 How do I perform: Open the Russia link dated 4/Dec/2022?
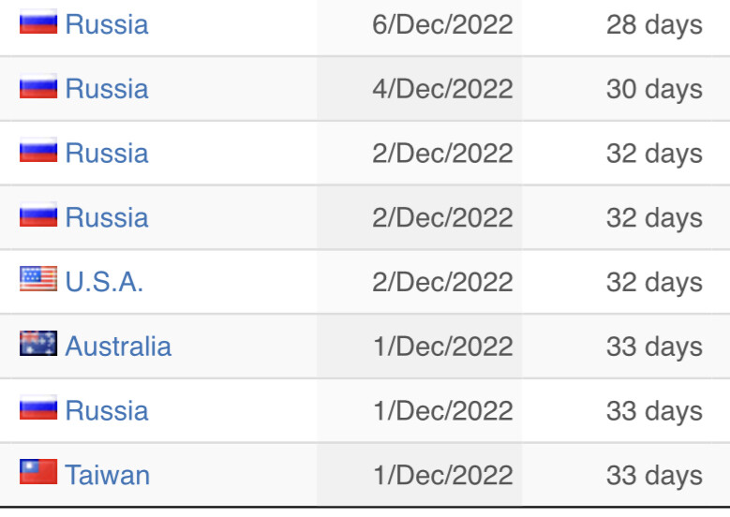107,88
